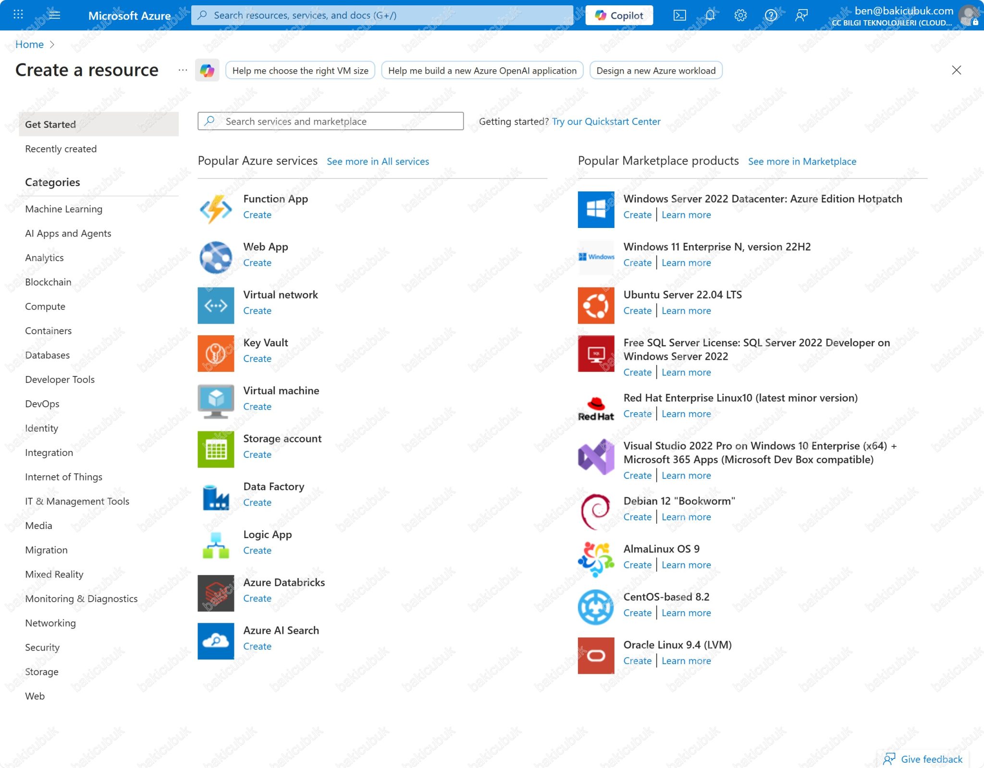Switch to the Recently created section
Image resolution: width=984 pixels, height=768 pixels.
point(61,149)
